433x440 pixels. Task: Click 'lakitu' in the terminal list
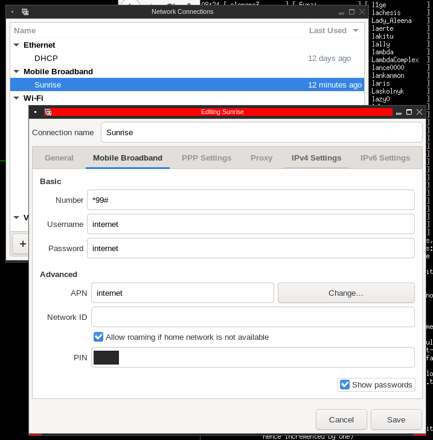click(382, 36)
